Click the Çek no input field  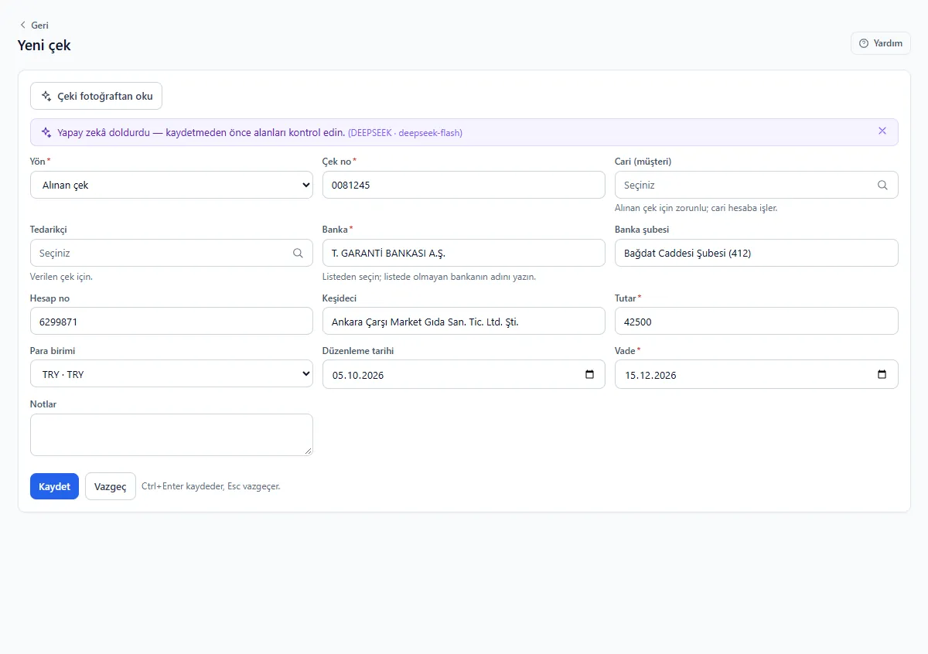click(464, 185)
